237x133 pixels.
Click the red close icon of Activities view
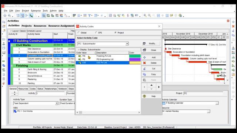(228, 21)
